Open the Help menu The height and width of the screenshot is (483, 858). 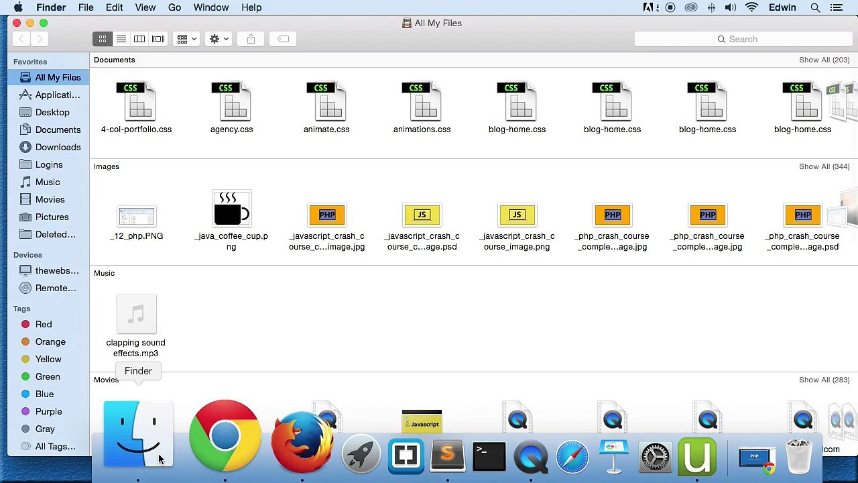coord(251,7)
